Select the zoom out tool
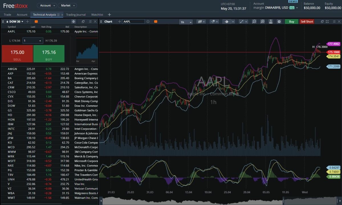This screenshot has width=342, height=205. pyautogui.click(x=254, y=21)
